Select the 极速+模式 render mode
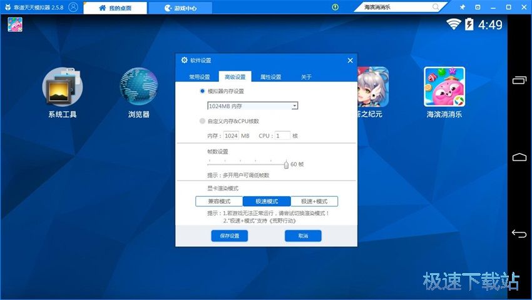The height and width of the screenshot is (300, 532). pyautogui.click(x=314, y=201)
